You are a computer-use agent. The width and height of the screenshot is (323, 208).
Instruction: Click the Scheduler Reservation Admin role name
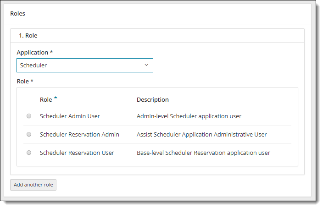tap(79, 135)
